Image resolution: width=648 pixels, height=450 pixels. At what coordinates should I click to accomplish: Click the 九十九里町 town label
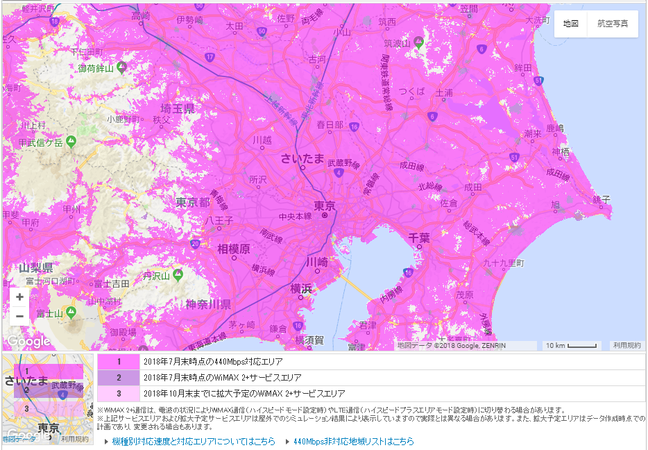pyautogui.click(x=504, y=263)
